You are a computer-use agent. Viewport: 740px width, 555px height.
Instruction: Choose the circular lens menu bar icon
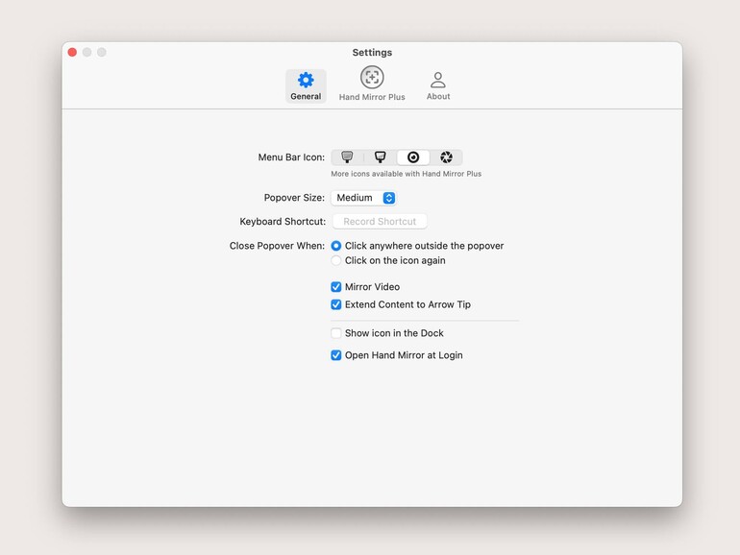pyautogui.click(x=413, y=157)
